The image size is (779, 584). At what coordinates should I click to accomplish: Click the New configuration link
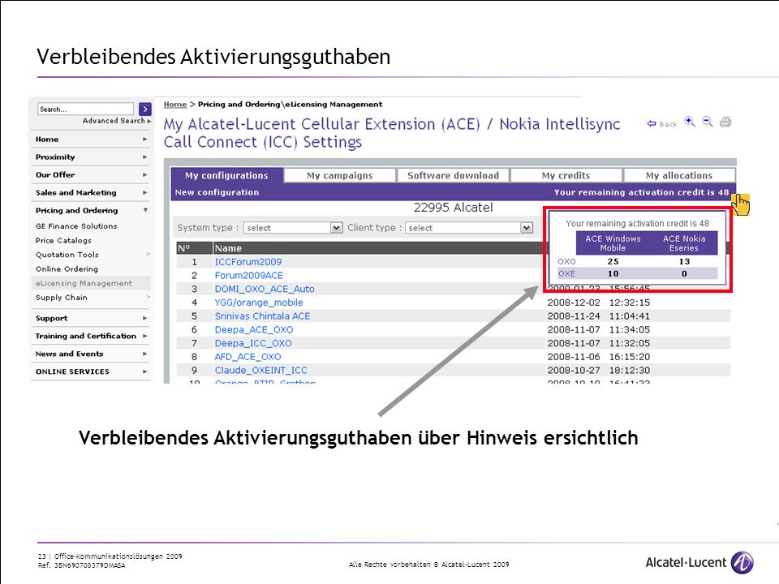pyautogui.click(x=217, y=193)
